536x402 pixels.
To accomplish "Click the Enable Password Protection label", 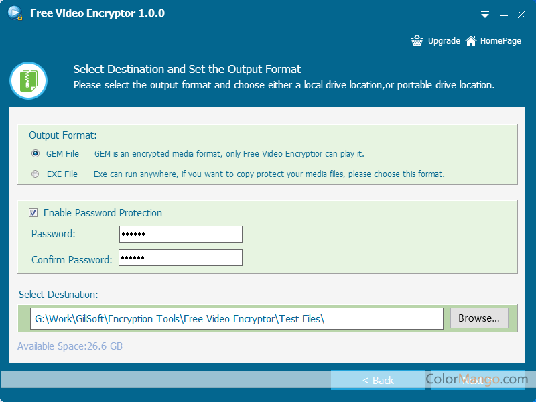I will click(103, 213).
